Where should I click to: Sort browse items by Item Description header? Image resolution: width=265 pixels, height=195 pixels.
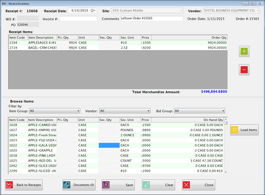[x=41, y=120]
